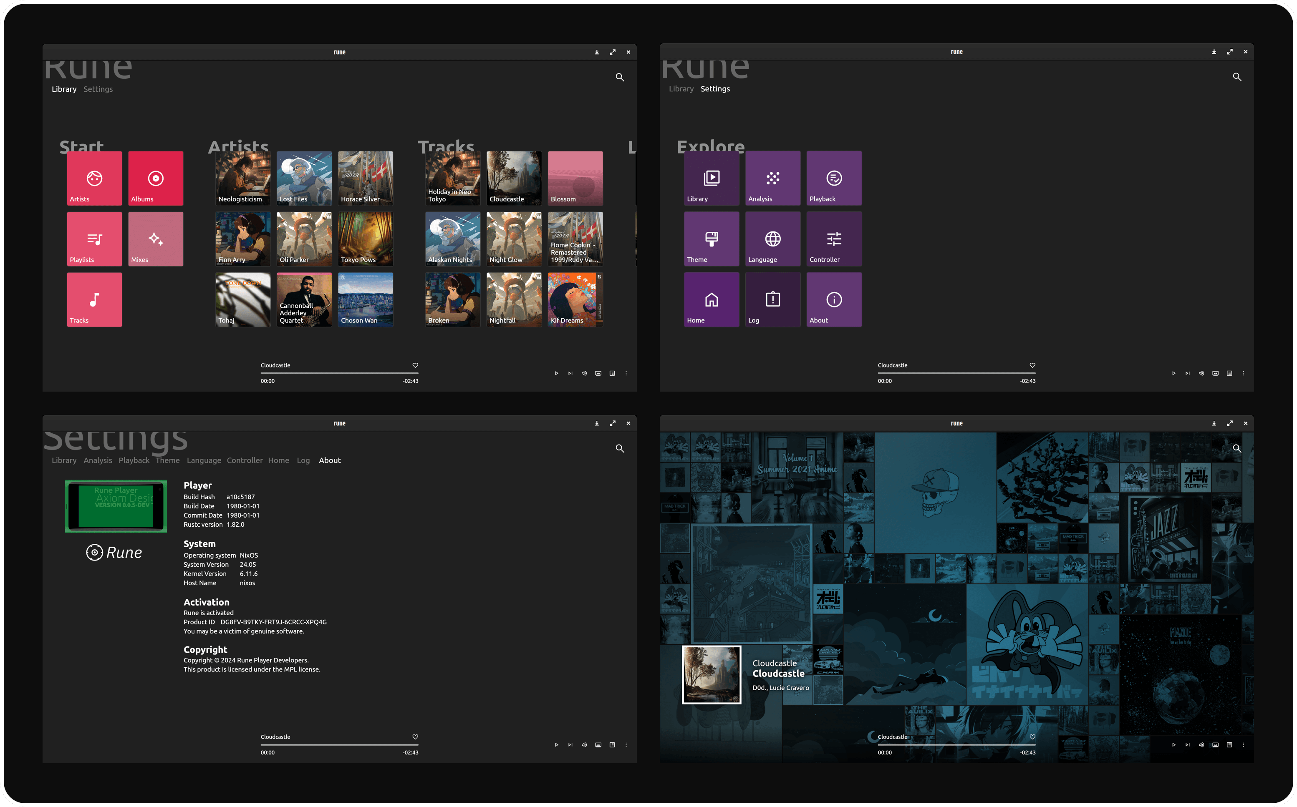Image resolution: width=1297 pixels, height=807 pixels.
Task: Toggle favorite heart on Cloudcastle track
Action: [416, 365]
